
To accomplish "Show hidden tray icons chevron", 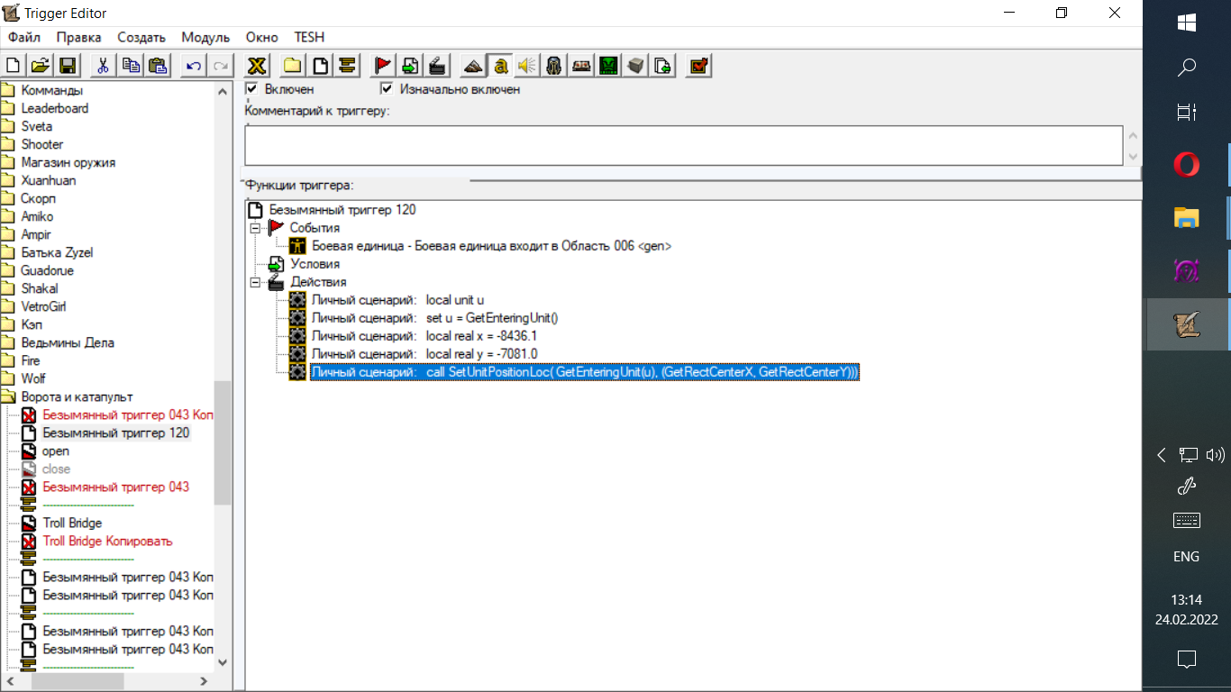I will click(x=1162, y=455).
